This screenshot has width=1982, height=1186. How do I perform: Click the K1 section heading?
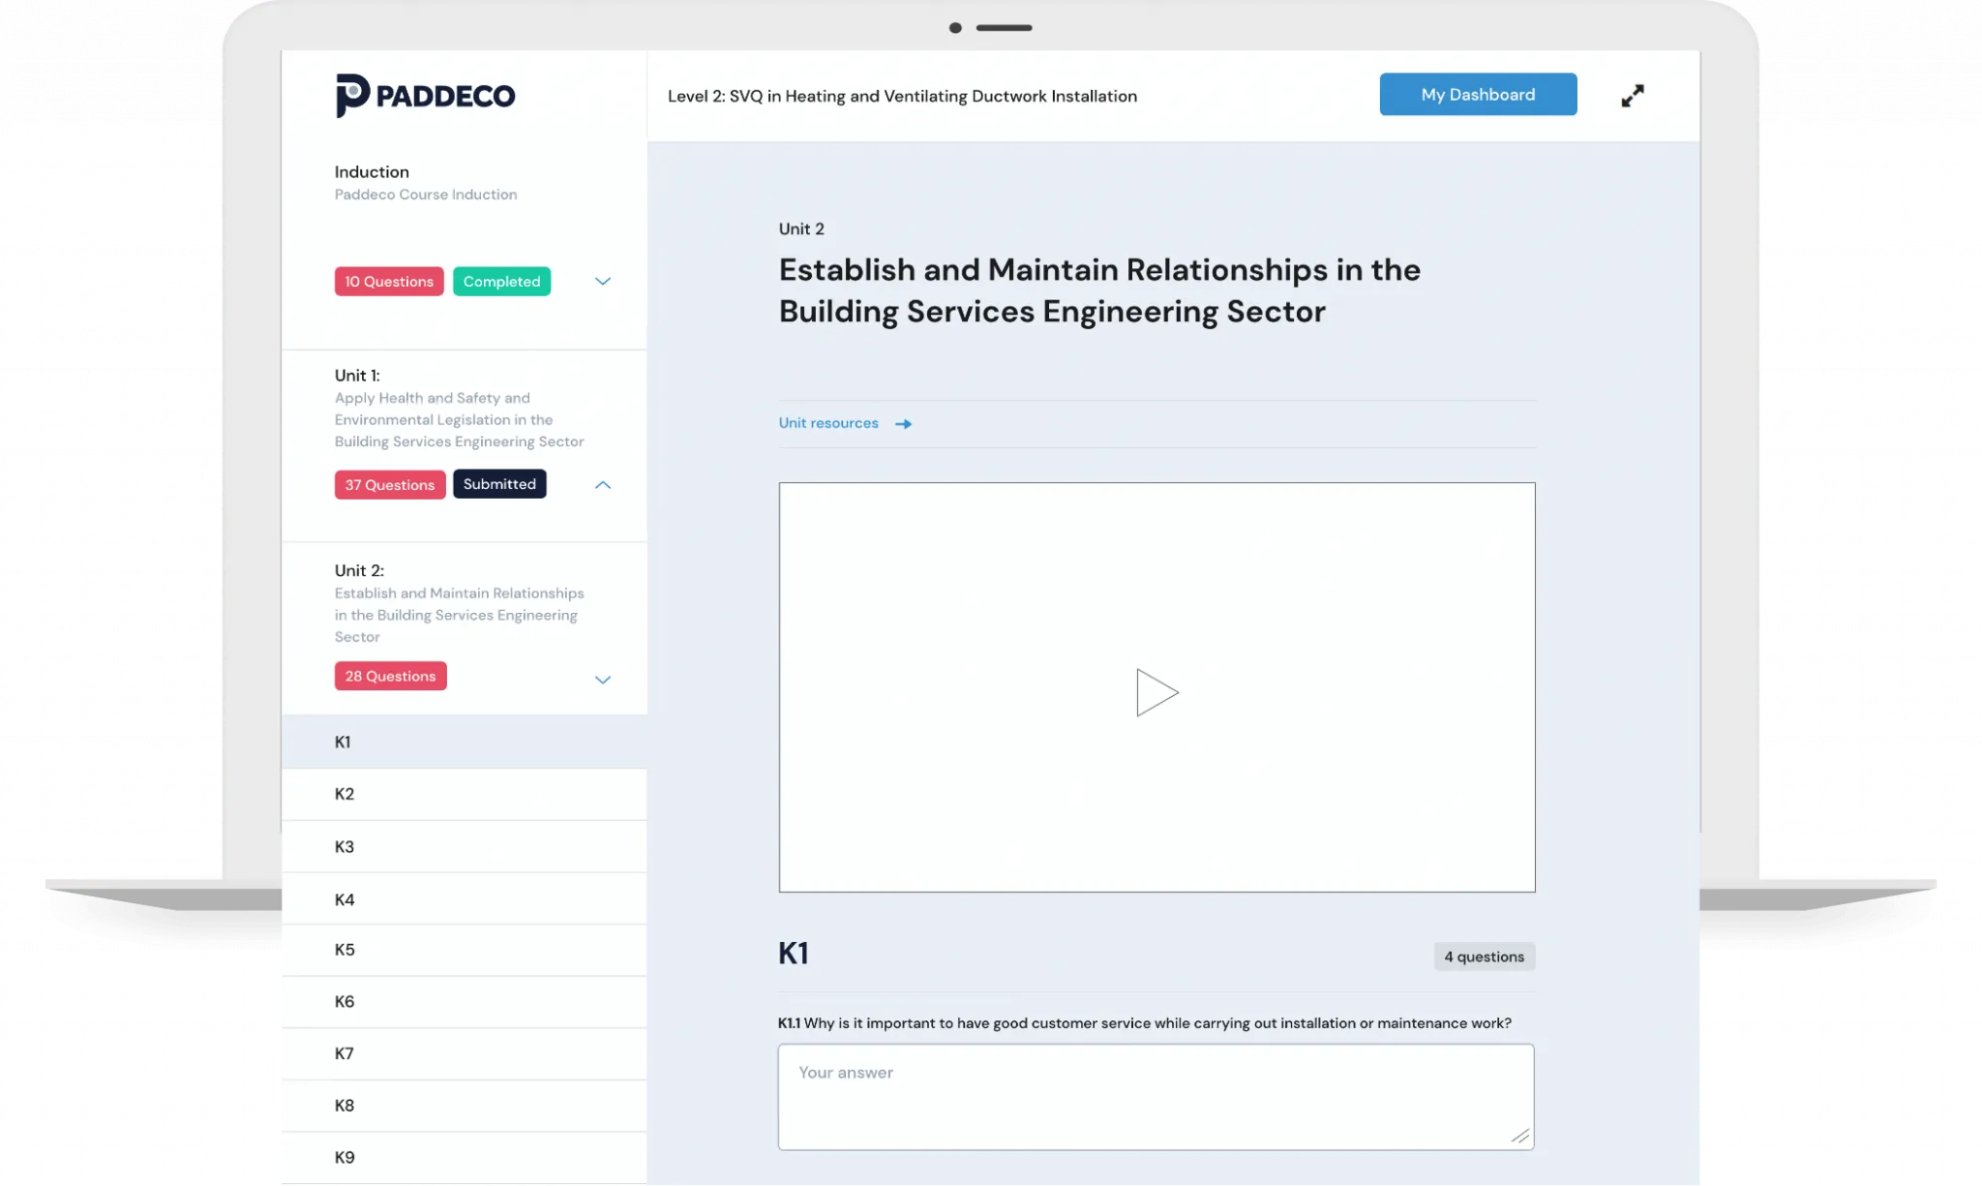pyautogui.click(x=794, y=954)
